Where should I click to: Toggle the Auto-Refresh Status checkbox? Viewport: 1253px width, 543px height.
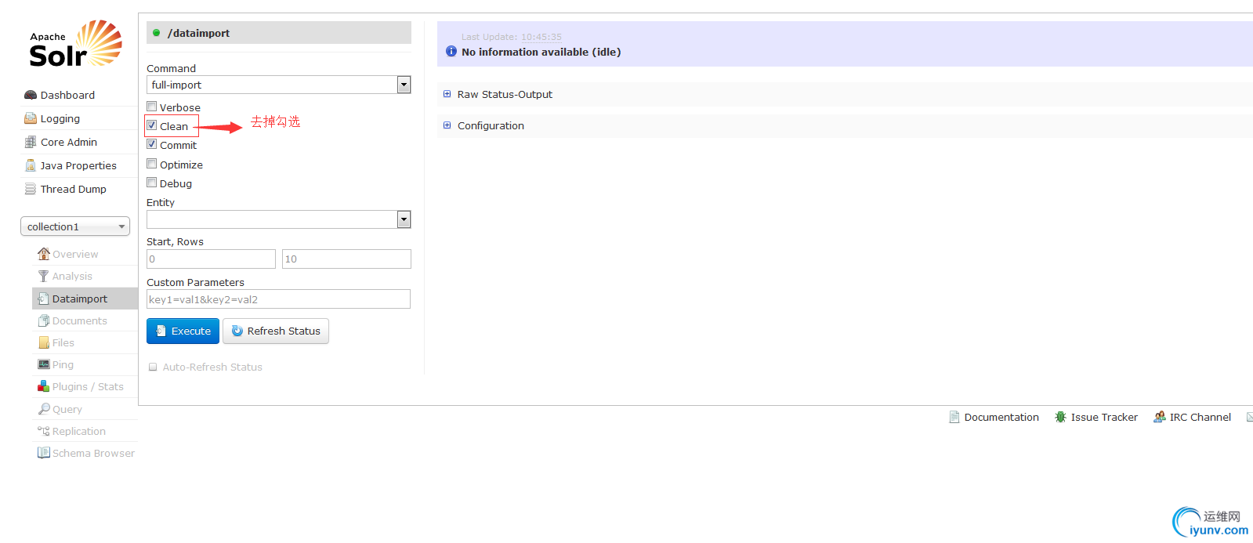(153, 367)
